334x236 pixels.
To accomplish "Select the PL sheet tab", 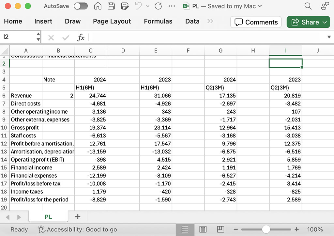I will tap(48, 217).
